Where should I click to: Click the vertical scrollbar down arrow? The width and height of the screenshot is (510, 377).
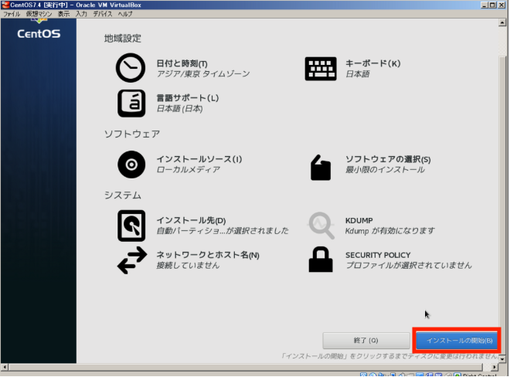coord(502,359)
